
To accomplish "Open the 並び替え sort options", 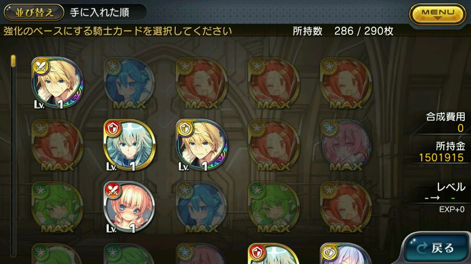I will [x=34, y=13].
